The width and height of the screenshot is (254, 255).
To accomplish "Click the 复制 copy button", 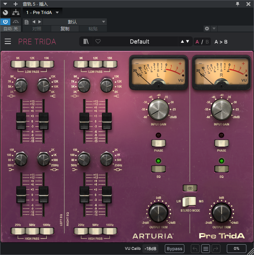I will pyautogui.click(x=65, y=29).
